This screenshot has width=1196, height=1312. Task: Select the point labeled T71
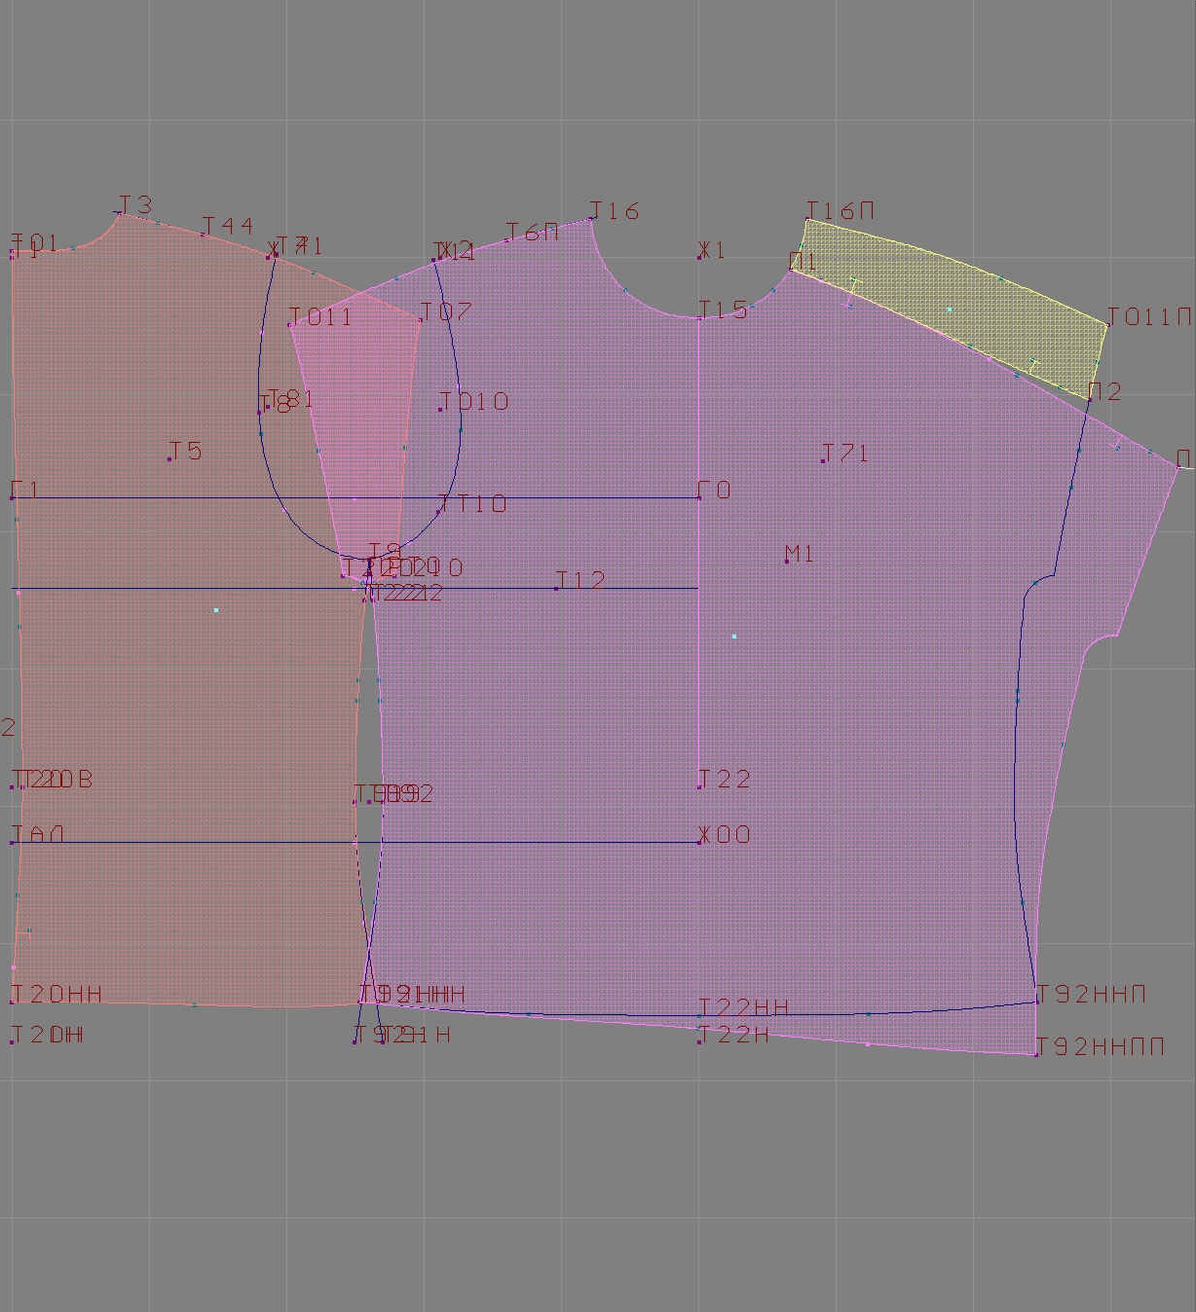click(823, 460)
